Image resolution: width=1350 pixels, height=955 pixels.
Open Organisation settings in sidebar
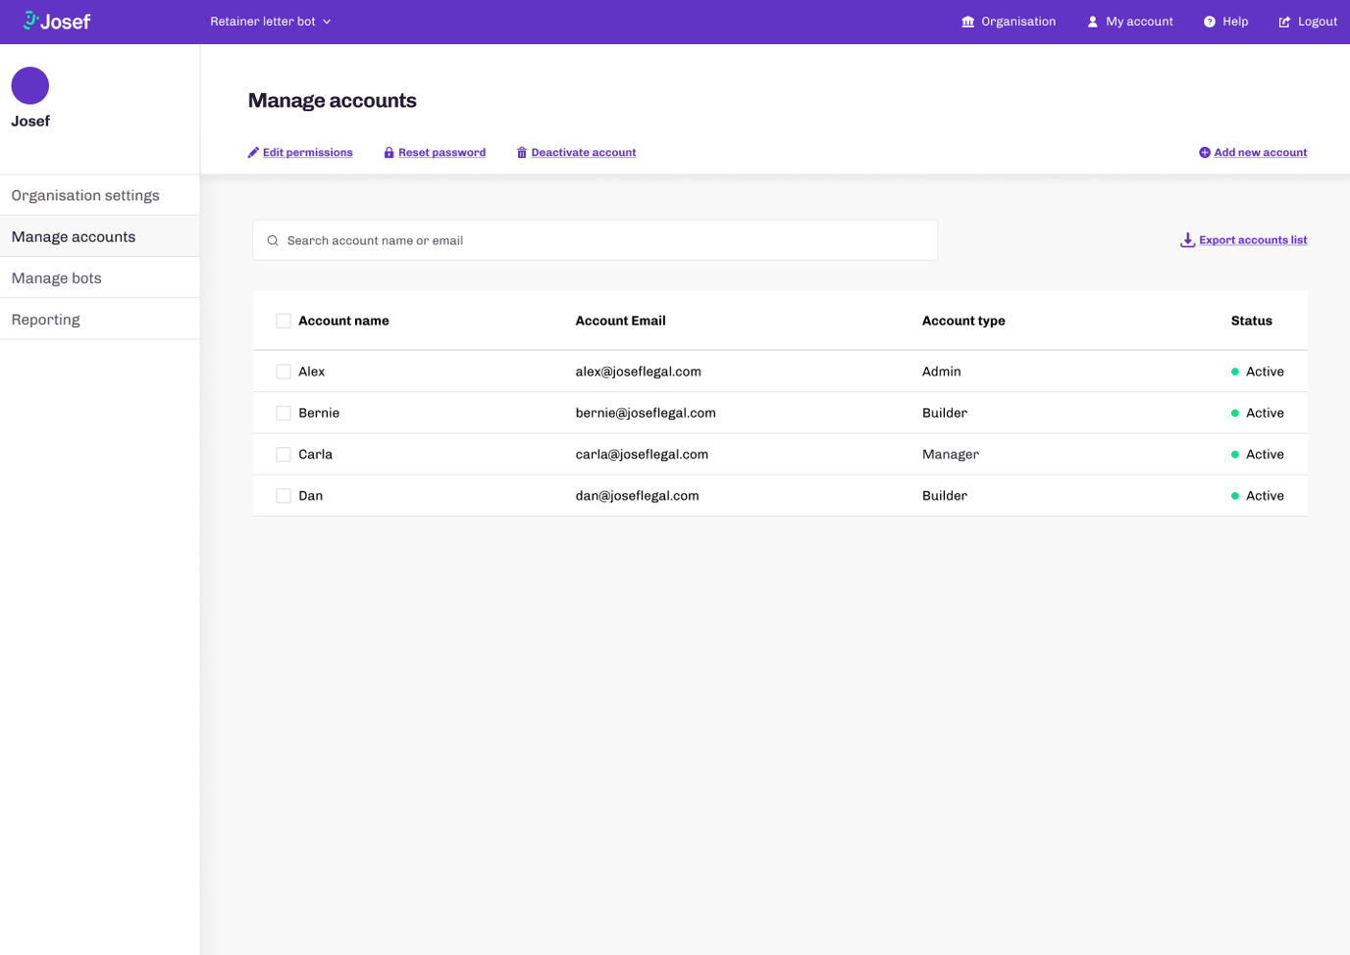pyautogui.click(x=100, y=195)
